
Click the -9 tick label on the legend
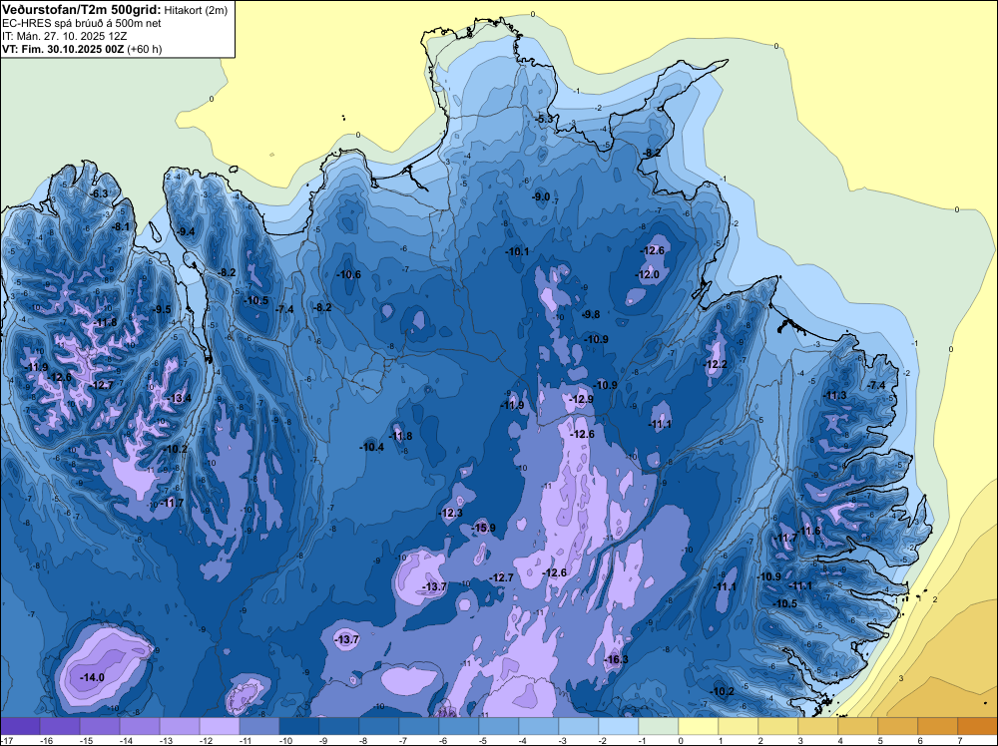click(324, 740)
